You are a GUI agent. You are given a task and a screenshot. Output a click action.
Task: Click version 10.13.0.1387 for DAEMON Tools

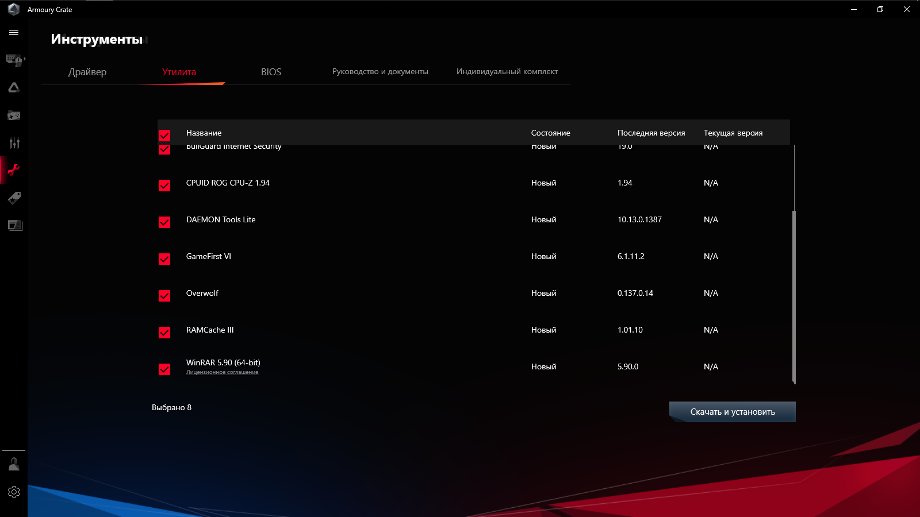point(639,219)
